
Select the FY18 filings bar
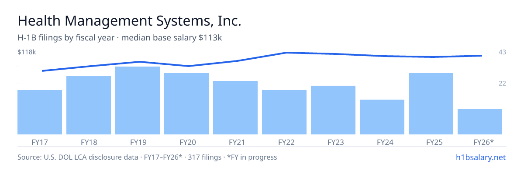click(89, 105)
